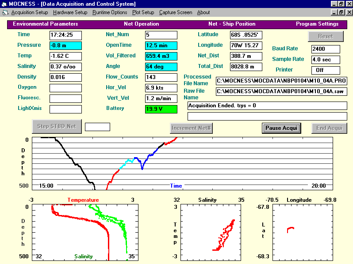The height and width of the screenshot is (264, 353).
Task: Minimize the inner document window
Action: pyautogui.click(x=334, y=12)
